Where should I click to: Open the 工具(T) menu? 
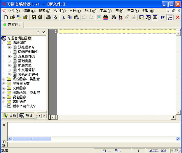coord(106,11)
